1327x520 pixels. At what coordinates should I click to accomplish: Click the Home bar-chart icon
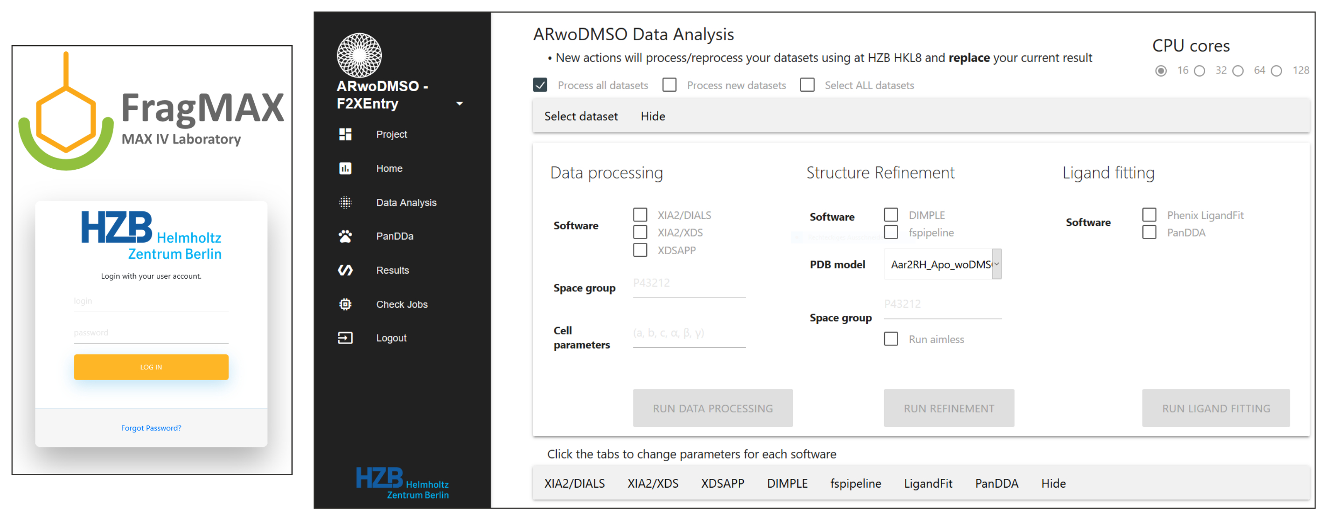[345, 168]
